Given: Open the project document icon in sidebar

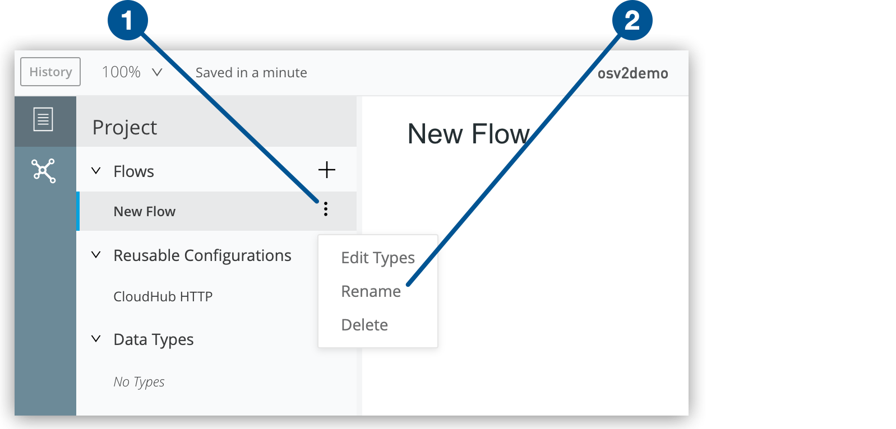Looking at the screenshot, I should (x=43, y=119).
